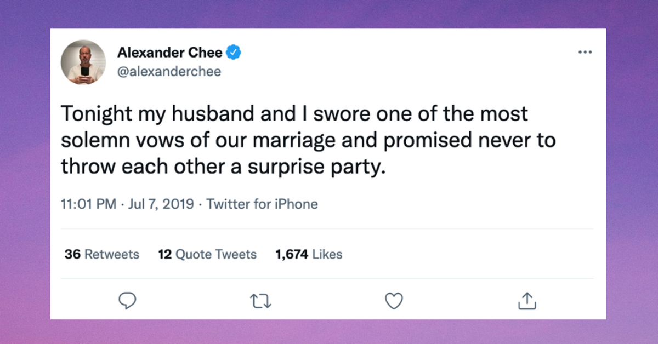
Task: Click the @alexanderchee handle
Action: click(168, 70)
